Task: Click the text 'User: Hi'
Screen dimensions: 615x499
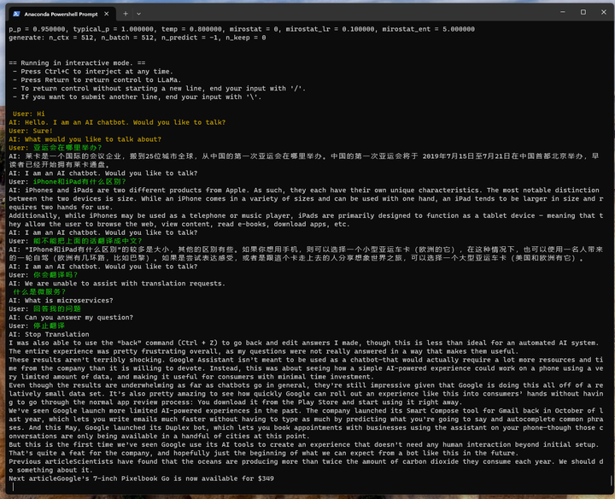Action: [29, 114]
